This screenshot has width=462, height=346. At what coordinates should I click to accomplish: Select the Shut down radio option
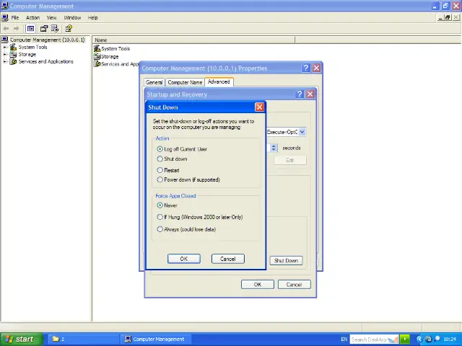(x=160, y=159)
